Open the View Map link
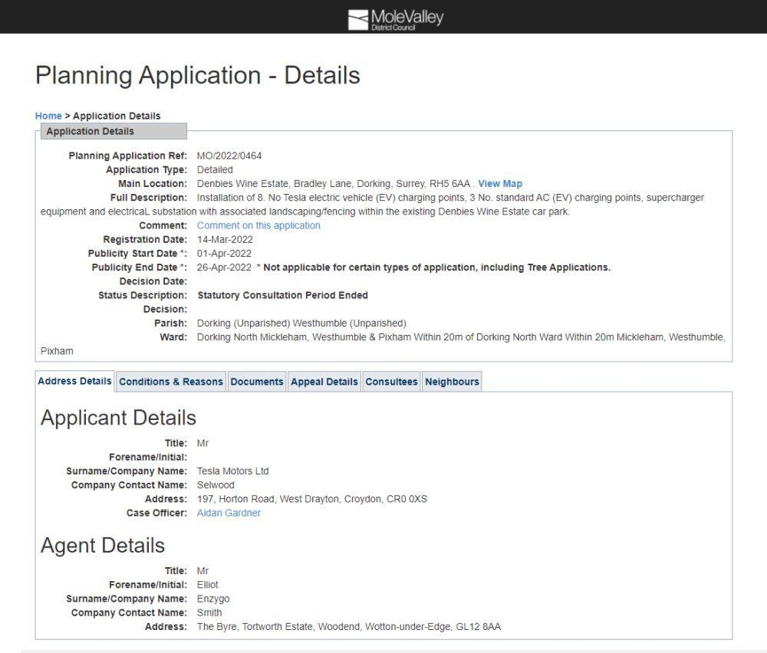The image size is (767, 653). click(x=500, y=184)
